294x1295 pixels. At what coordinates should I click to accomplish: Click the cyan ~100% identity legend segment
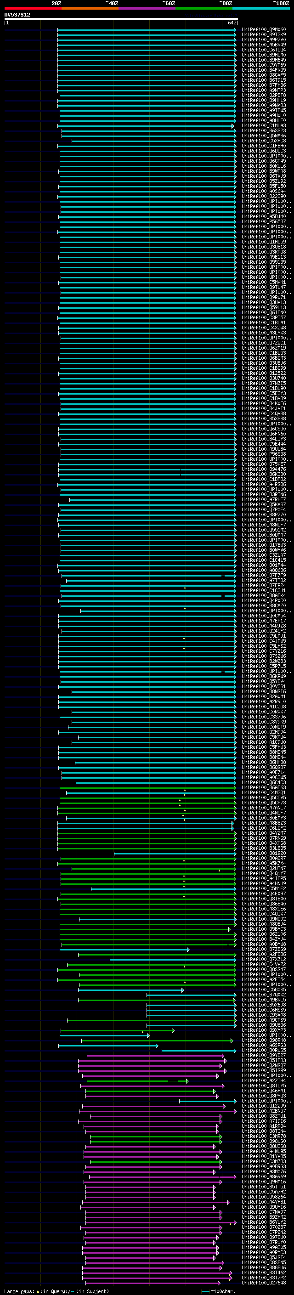click(261, 8)
